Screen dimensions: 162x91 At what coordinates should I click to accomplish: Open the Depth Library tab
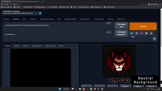85,19
